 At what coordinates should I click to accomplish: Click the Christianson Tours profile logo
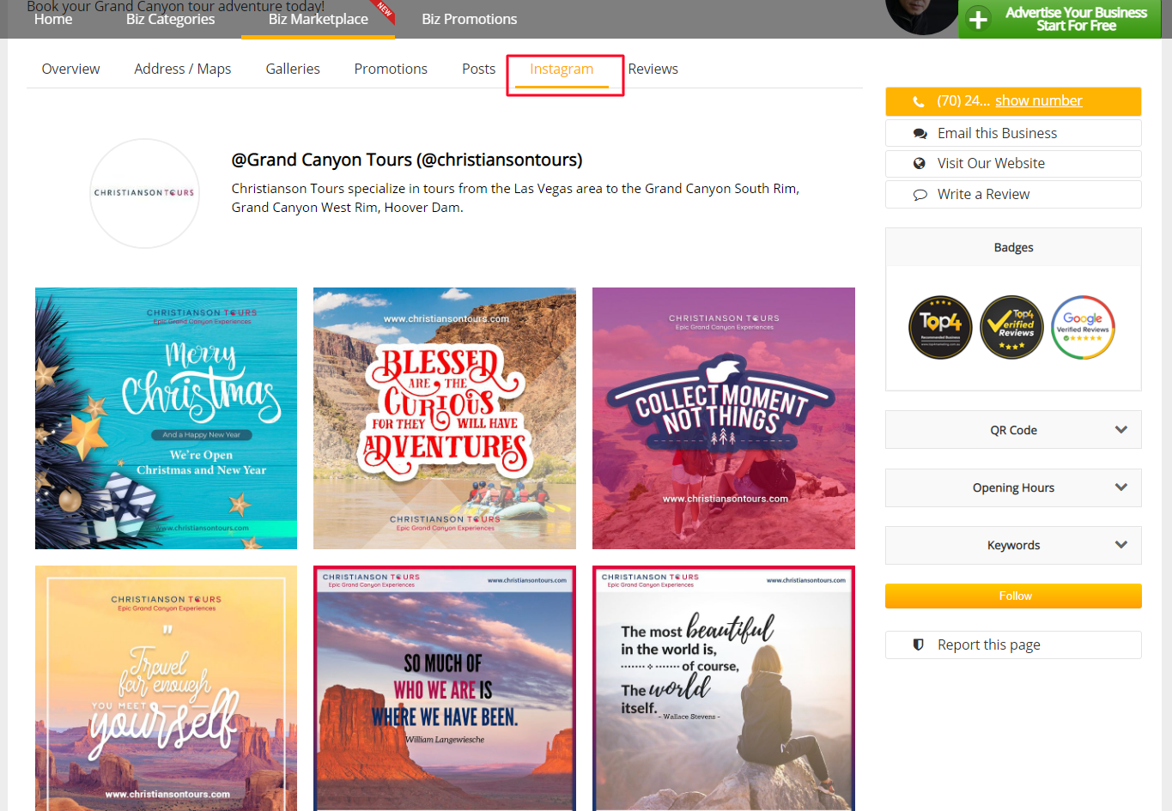[144, 193]
